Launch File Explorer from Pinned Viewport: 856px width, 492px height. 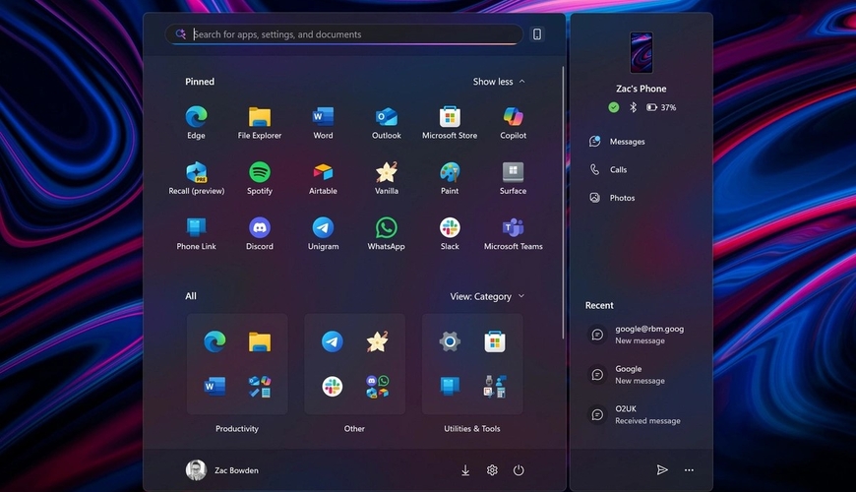pos(260,123)
